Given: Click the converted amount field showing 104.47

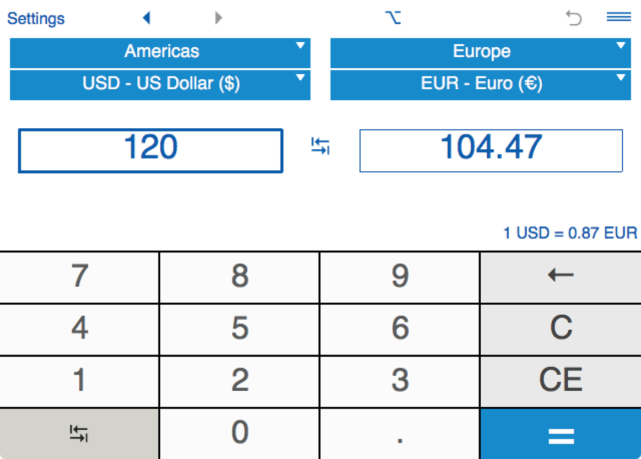Looking at the screenshot, I should pos(491,150).
